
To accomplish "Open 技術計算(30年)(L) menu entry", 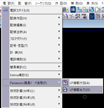I will click(32, 91).
